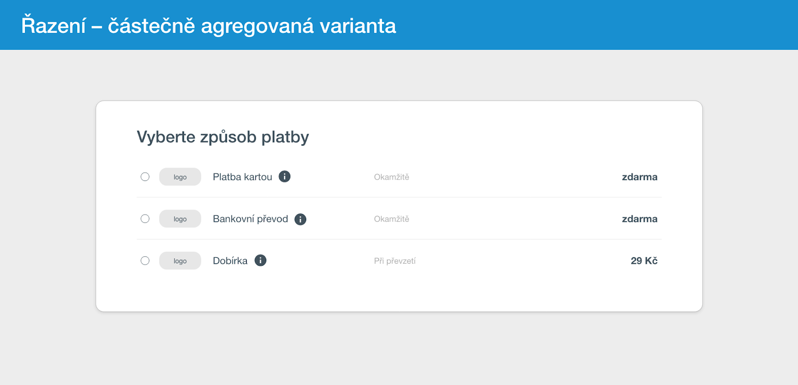Screen dimensions: 798x385
Task: Click zdarma price for Bankovní převod
Action: [639, 219]
